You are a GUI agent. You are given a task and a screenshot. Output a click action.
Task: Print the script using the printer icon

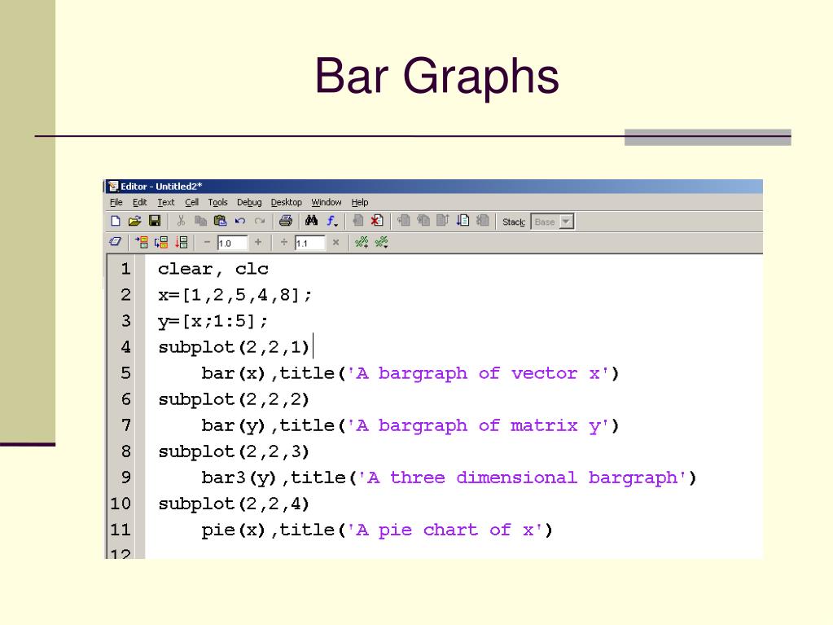(x=285, y=221)
